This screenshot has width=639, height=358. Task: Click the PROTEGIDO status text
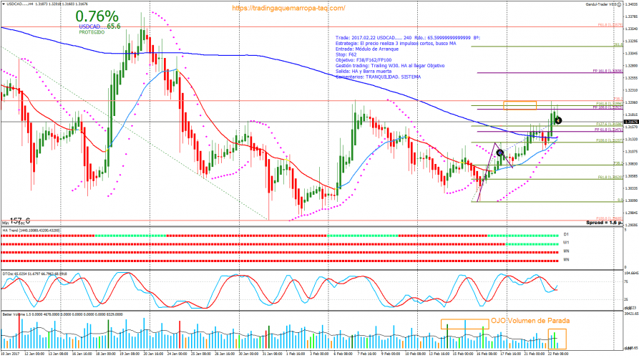pyautogui.click(x=93, y=32)
